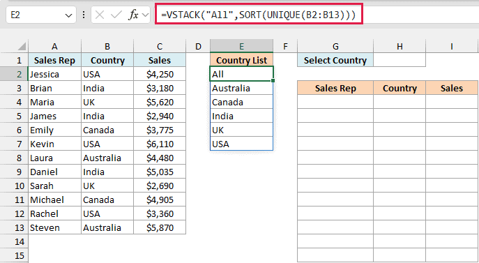Click the Emily cell

pyautogui.click(x=54, y=130)
